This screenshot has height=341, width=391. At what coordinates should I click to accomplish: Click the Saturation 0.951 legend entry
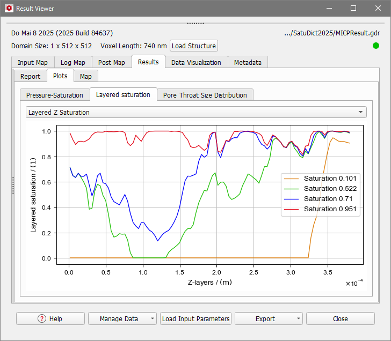[321, 209]
